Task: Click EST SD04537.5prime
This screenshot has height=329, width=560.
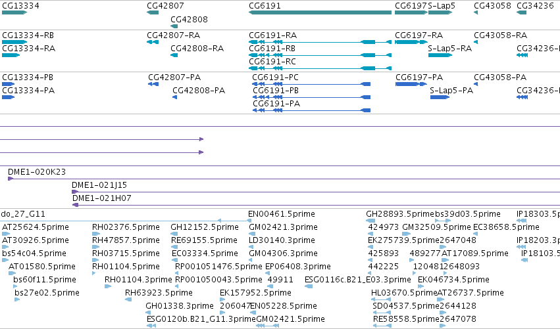Action: [406, 306]
